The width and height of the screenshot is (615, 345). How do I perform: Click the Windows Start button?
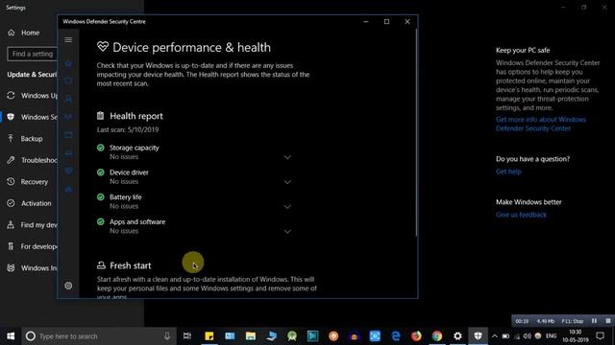click(x=11, y=336)
